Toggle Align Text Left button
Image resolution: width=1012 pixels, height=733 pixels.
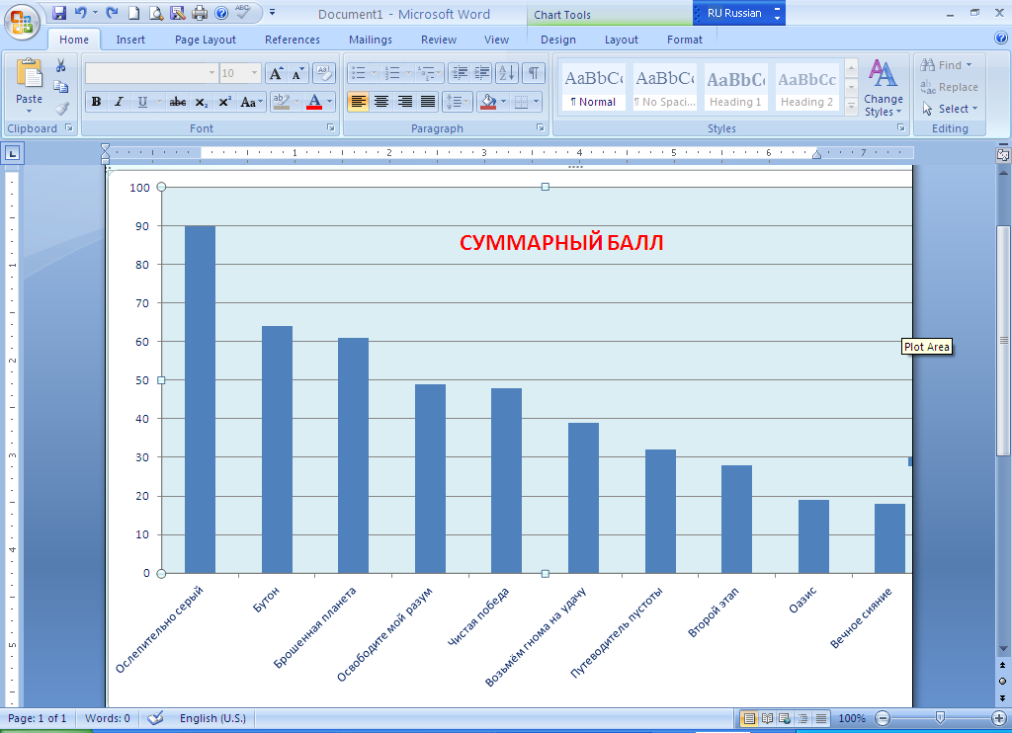358,102
